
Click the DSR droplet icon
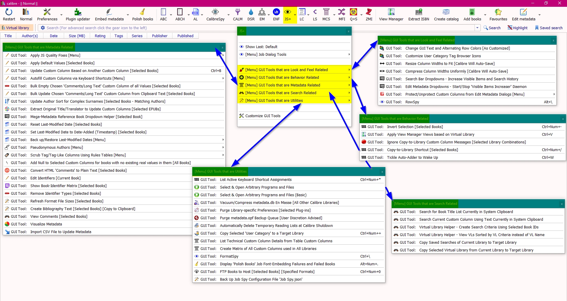point(251,15)
